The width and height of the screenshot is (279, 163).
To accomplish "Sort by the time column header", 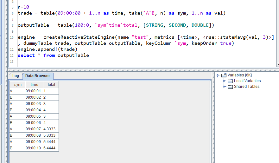I will click(x=34, y=85).
